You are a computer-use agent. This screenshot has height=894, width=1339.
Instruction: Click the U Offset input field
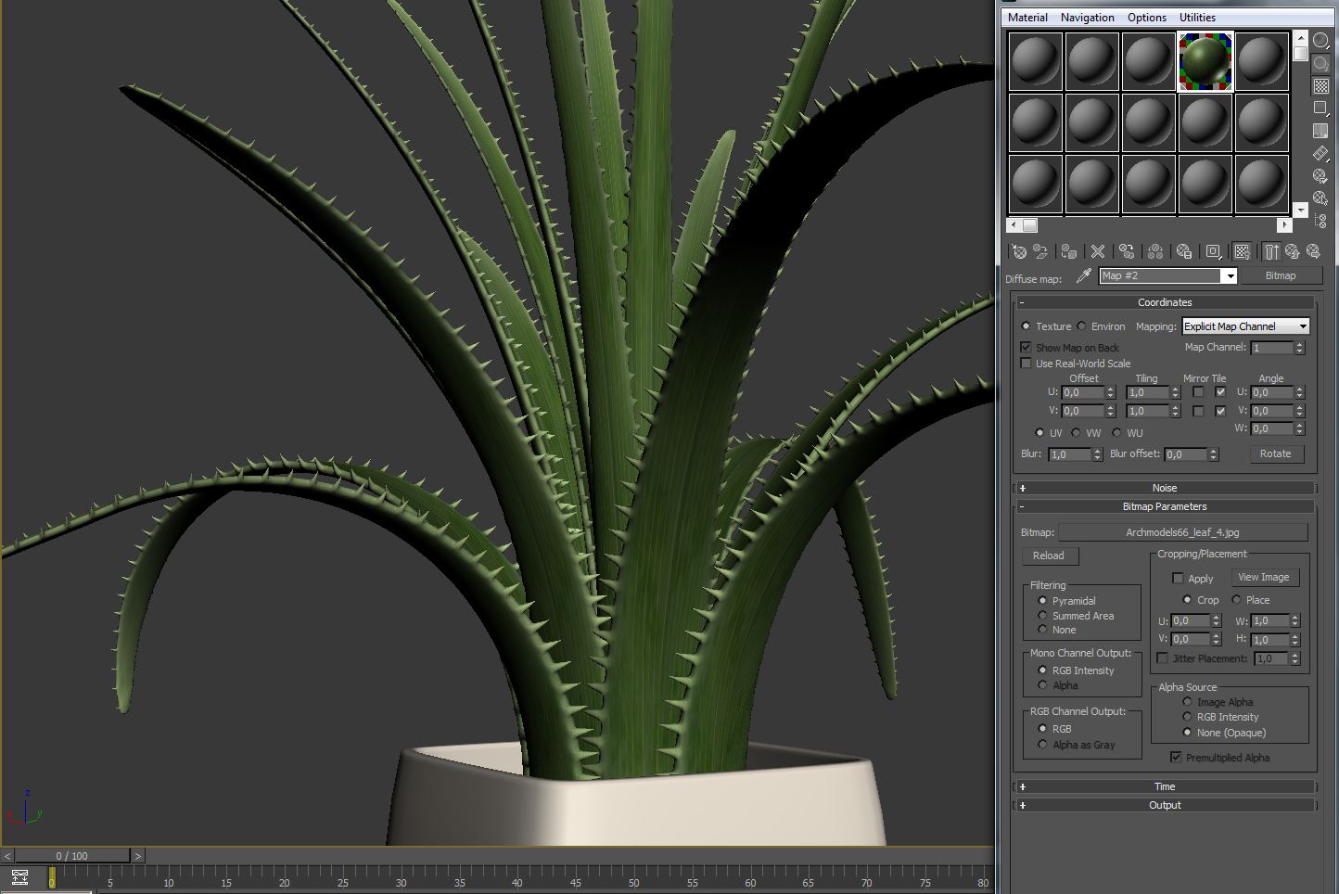pyautogui.click(x=1082, y=392)
